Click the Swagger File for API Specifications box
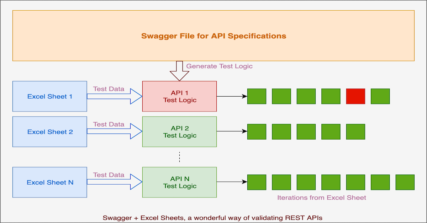Viewport: 427px width, 223px height. [x=213, y=36]
